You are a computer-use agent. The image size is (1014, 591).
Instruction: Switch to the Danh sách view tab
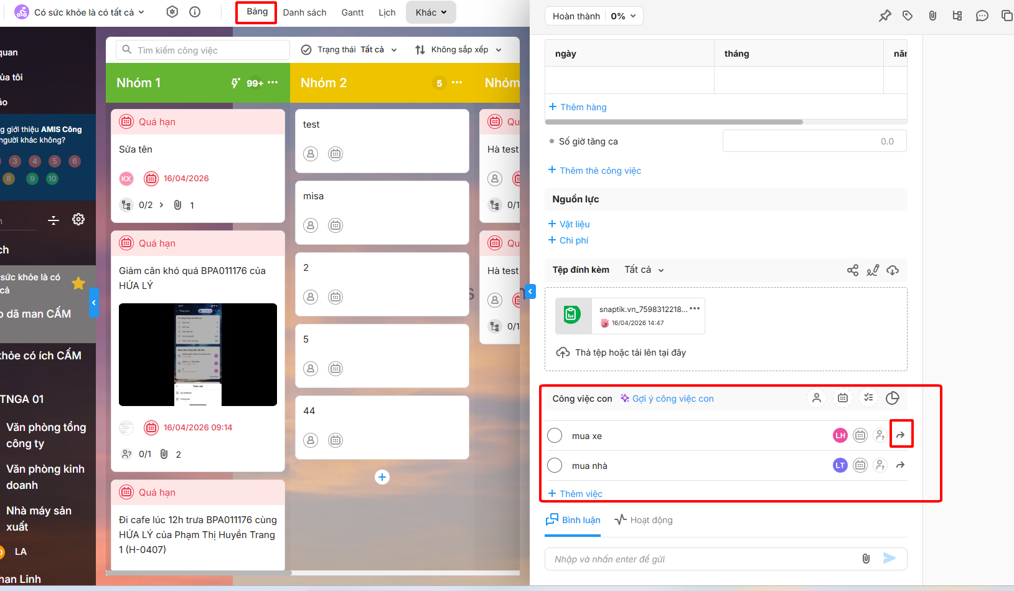coord(304,12)
